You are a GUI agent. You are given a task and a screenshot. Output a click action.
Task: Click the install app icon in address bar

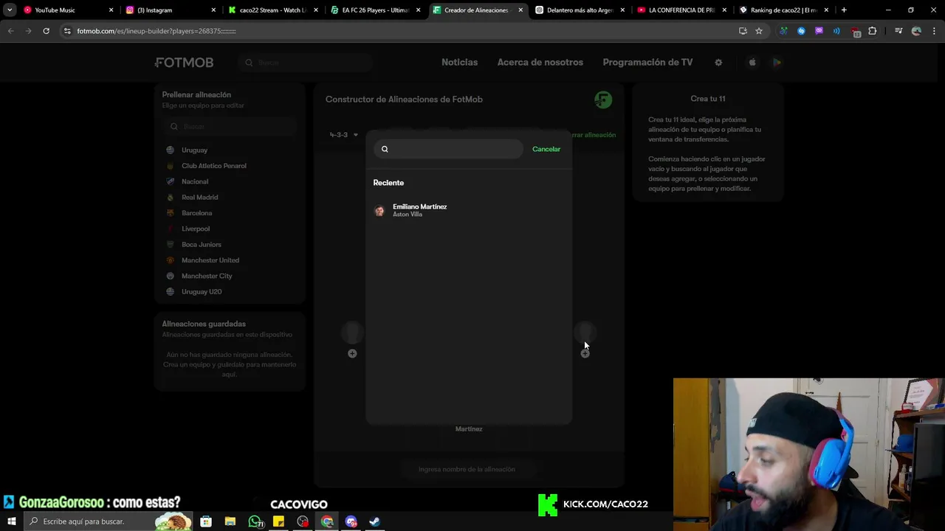click(743, 31)
